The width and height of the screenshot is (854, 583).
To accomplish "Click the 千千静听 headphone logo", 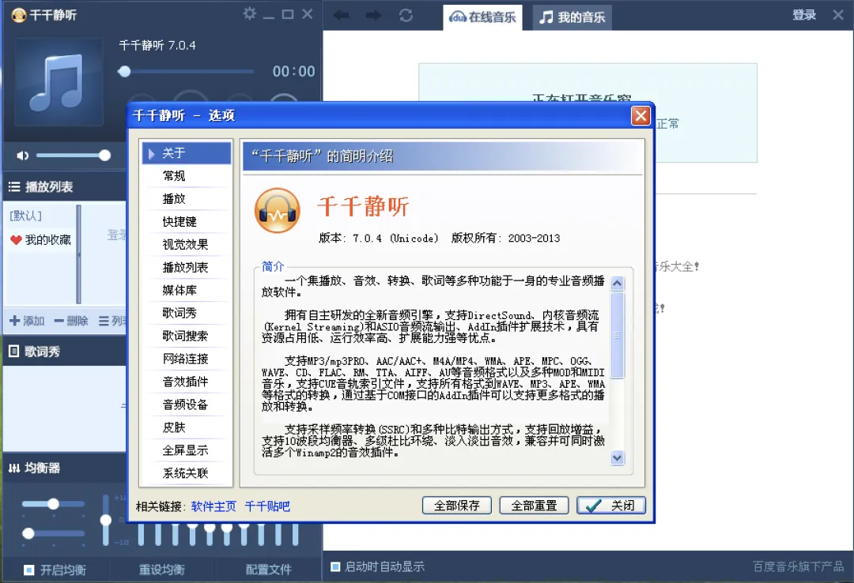I will (x=278, y=211).
